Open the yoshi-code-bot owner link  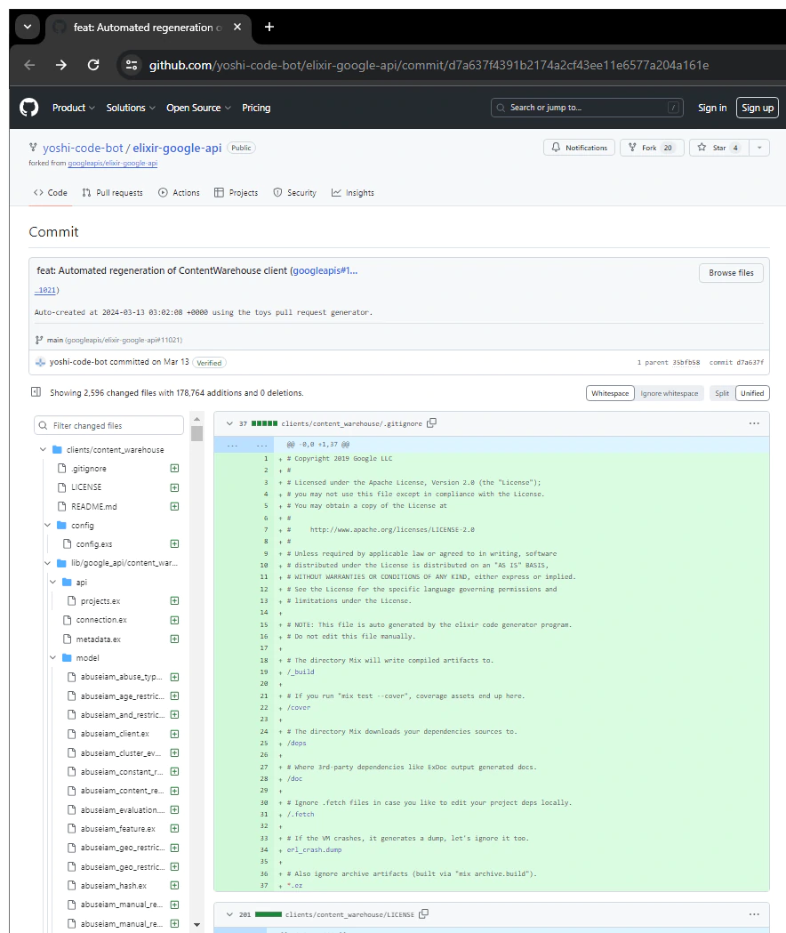click(83, 148)
